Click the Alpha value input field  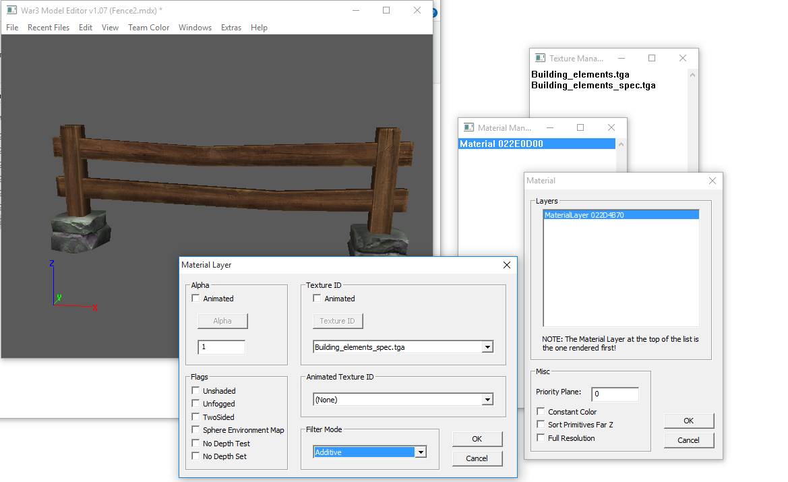(x=222, y=347)
